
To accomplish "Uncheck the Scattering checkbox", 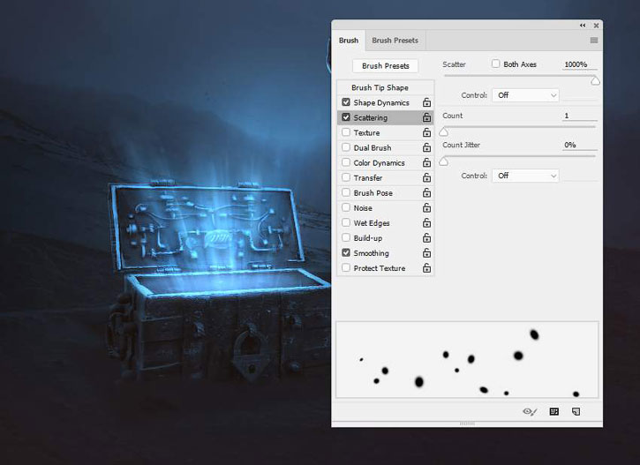I will click(x=346, y=117).
